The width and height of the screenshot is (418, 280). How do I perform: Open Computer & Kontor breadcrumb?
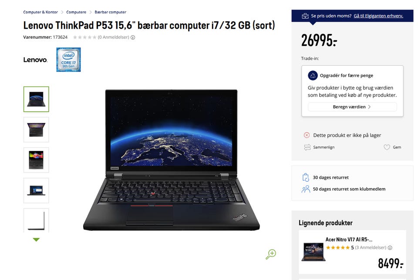pyautogui.click(x=40, y=12)
